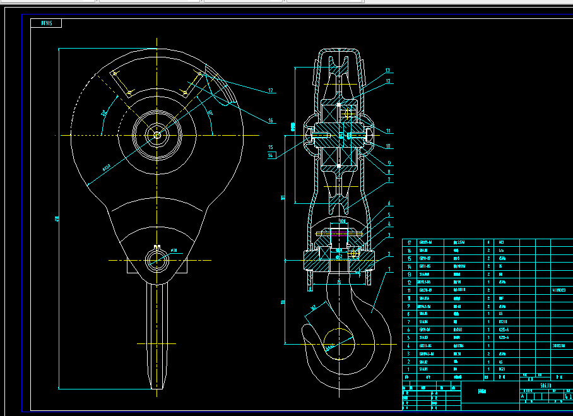573x416 pixels.
Task: Select balloon callout number 3
Action: click(389, 235)
